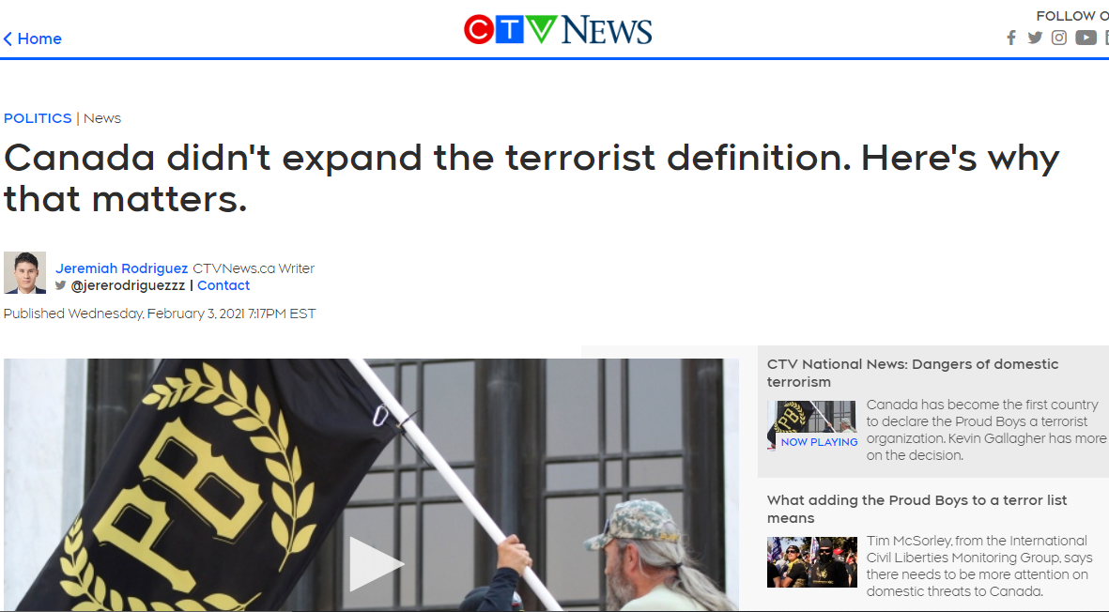Screen dimensions: 1109x612
Task: Open CTV News YouTube icon
Action: pyautogui.click(x=1086, y=38)
